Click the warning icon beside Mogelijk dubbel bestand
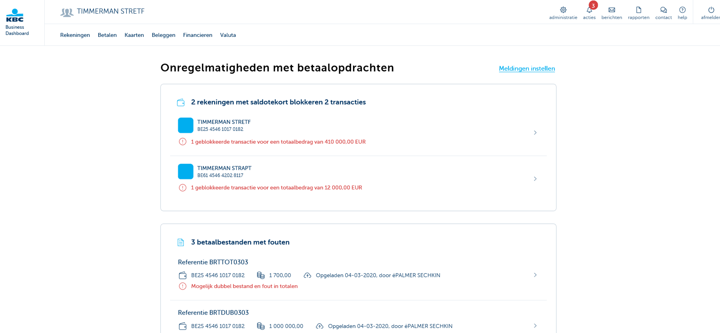Viewport: 720px width, 333px height. pyautogui.click(x=183, y=286)
